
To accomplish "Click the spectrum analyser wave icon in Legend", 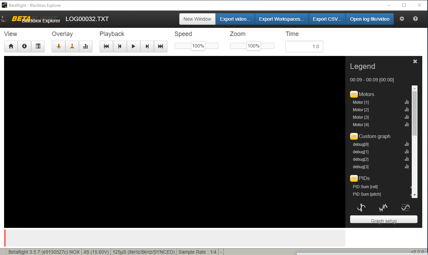I will [x=383, y=207].
